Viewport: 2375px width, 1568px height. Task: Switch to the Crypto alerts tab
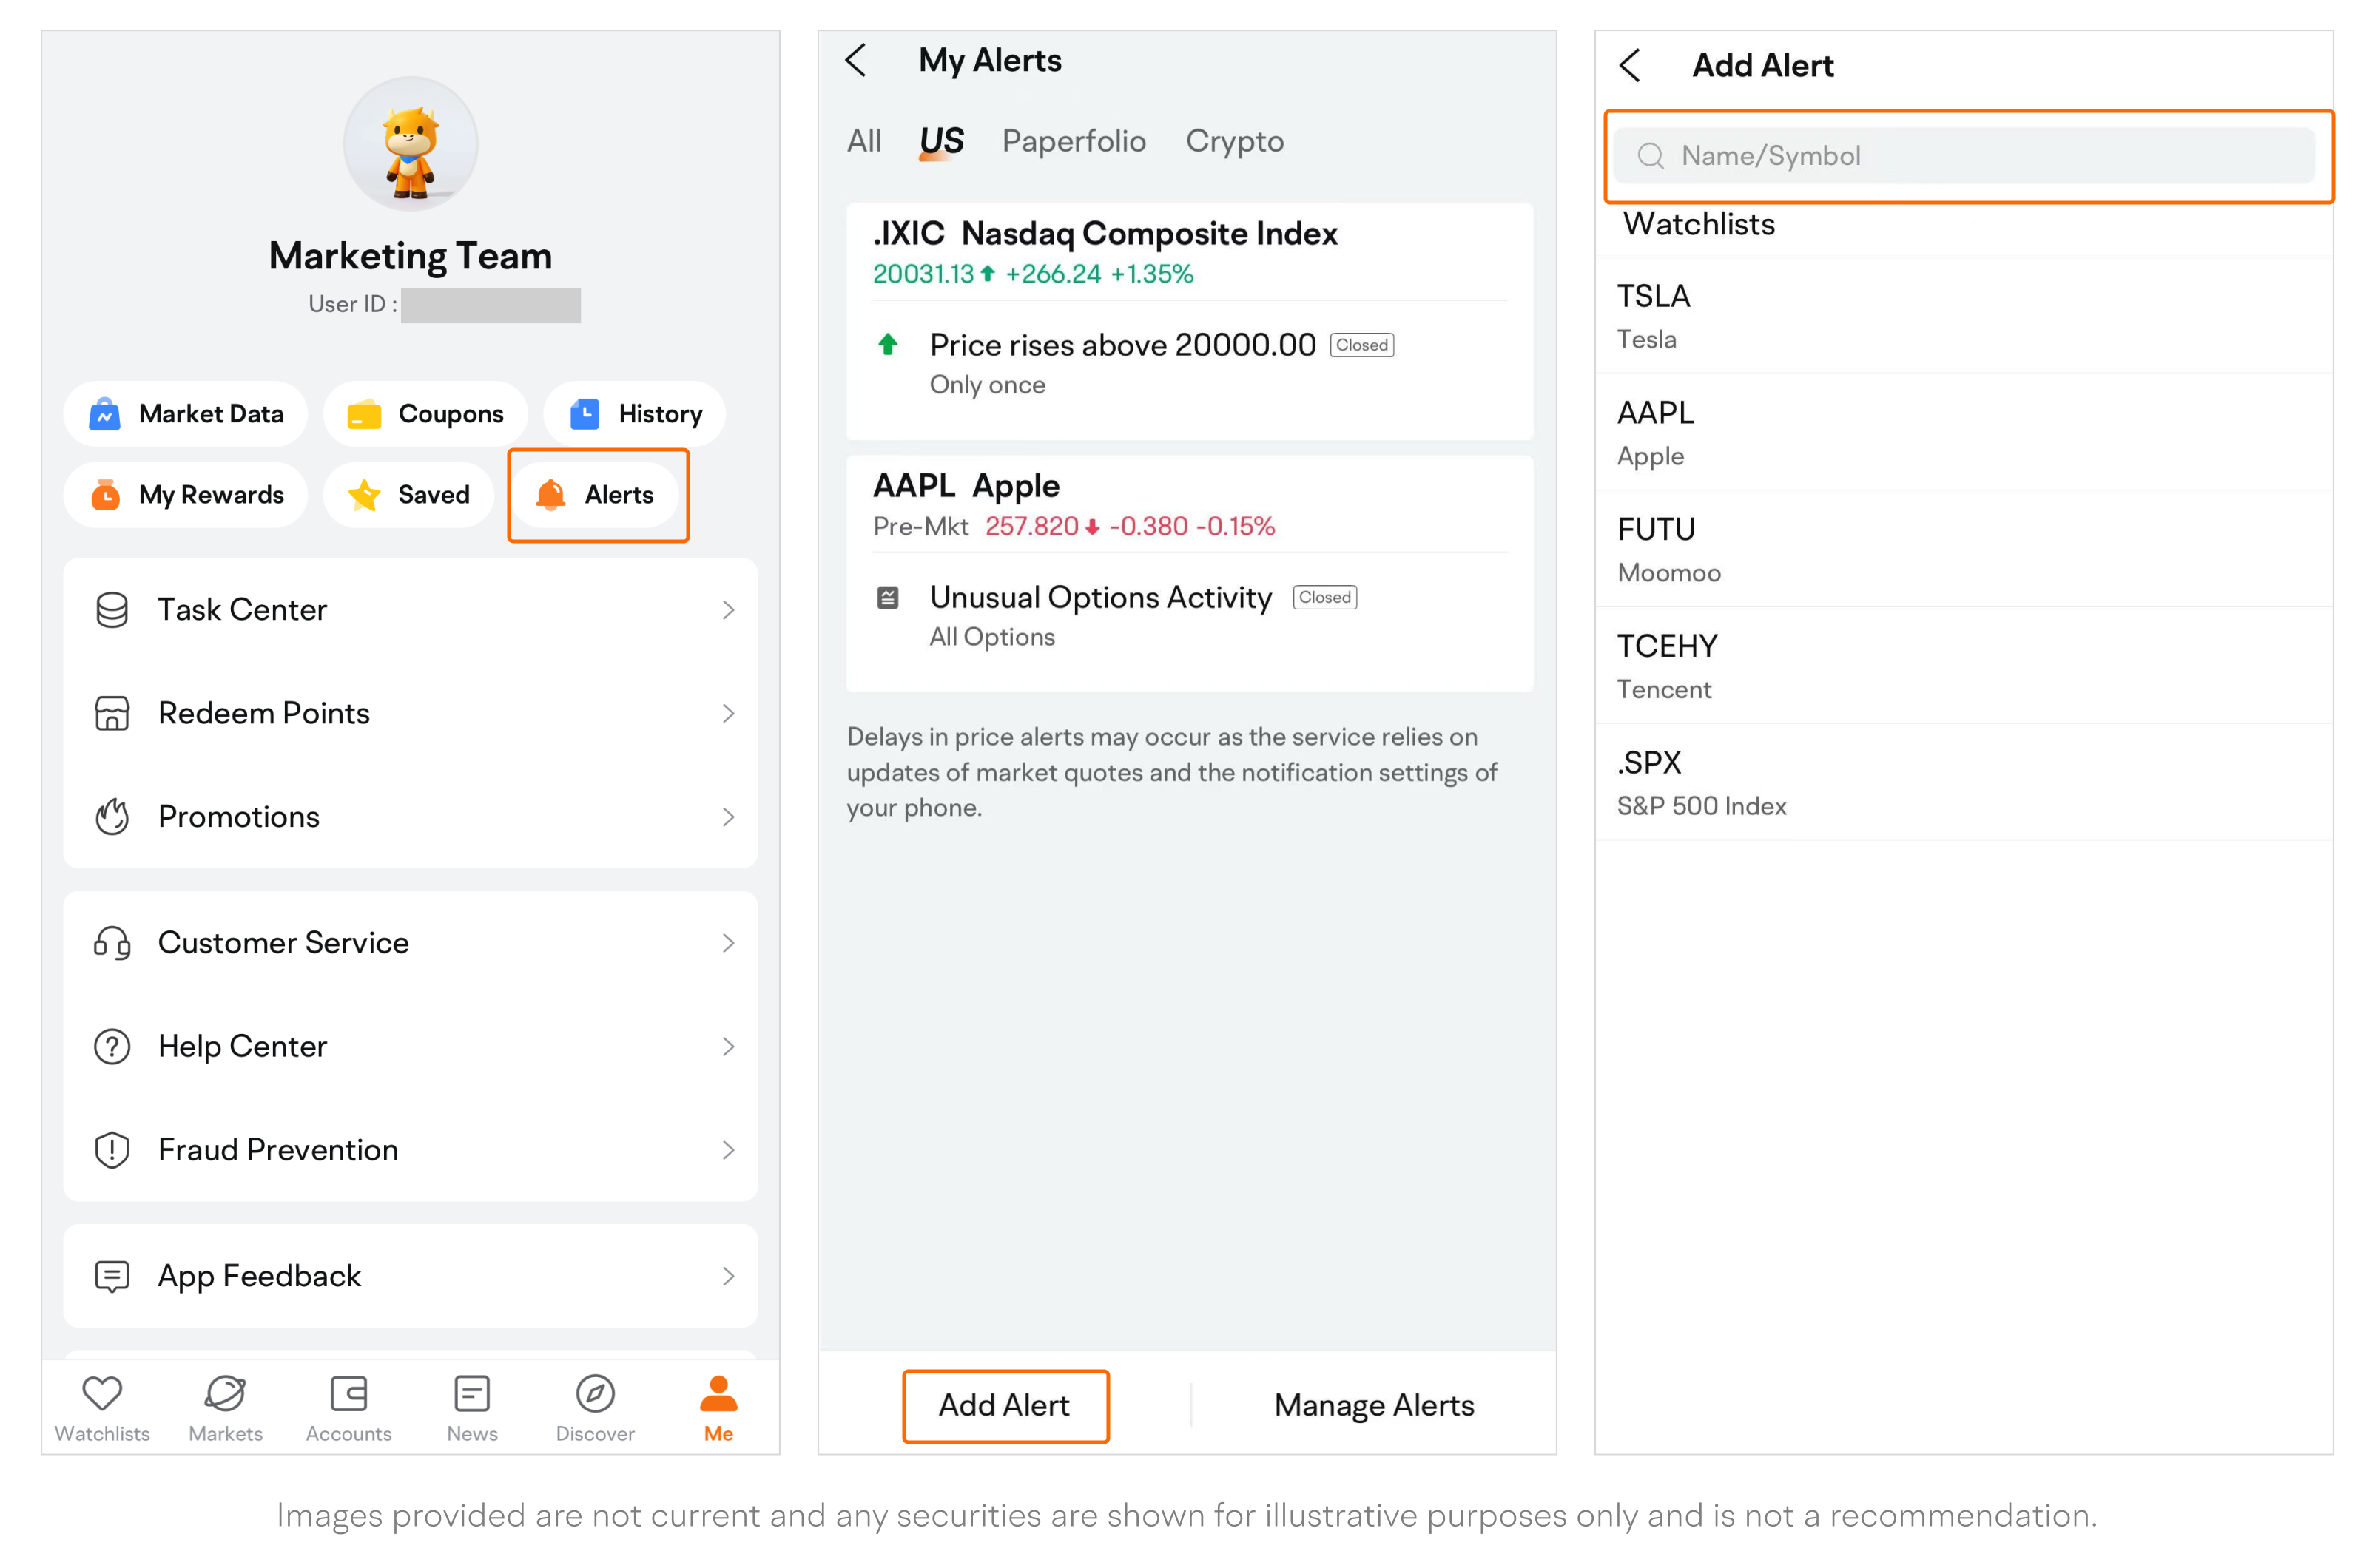(x=1235, y=141)
